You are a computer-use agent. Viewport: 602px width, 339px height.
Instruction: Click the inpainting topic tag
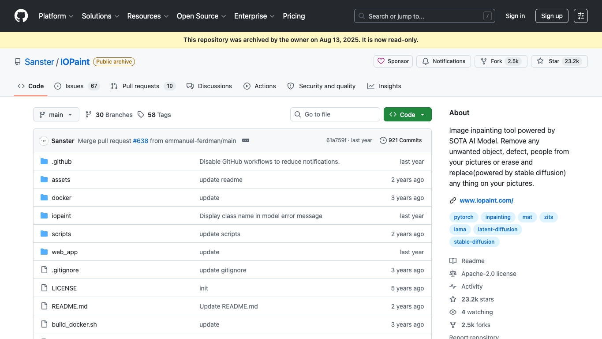coord(498,217)
